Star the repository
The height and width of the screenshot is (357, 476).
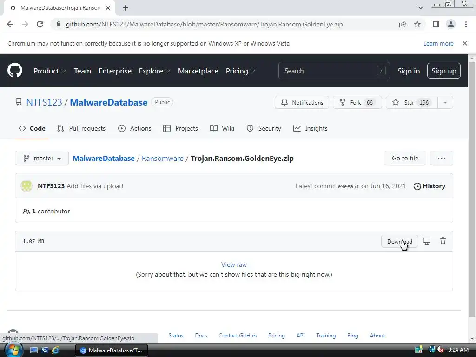(412, 103)
